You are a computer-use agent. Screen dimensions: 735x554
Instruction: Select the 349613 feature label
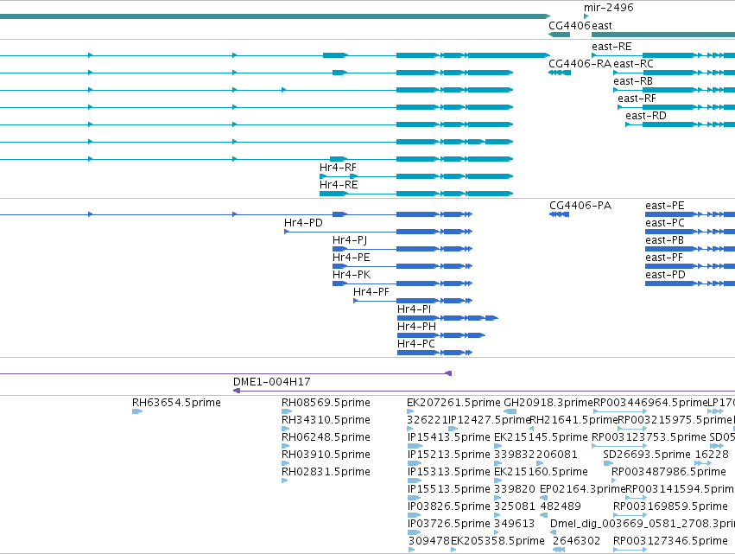click(514, 524)
